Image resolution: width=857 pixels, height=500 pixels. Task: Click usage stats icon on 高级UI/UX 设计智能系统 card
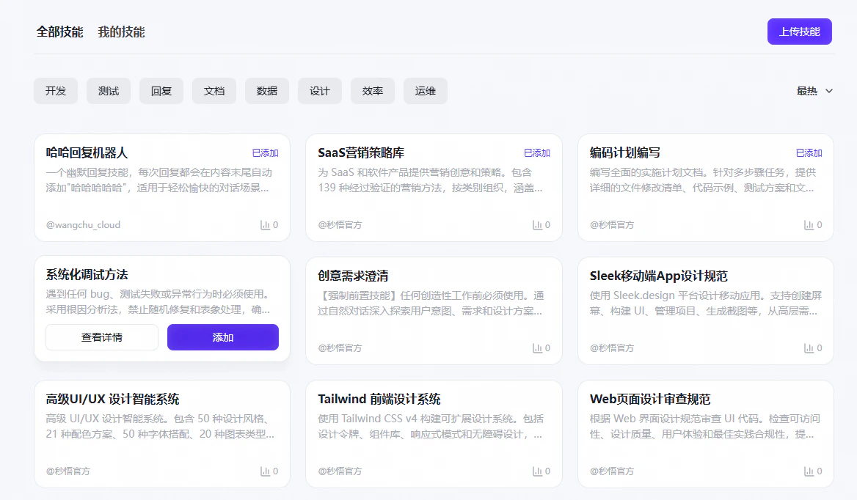(265, 471)
